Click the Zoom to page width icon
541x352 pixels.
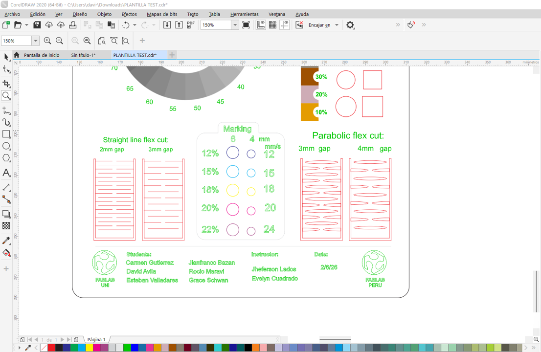114,41
